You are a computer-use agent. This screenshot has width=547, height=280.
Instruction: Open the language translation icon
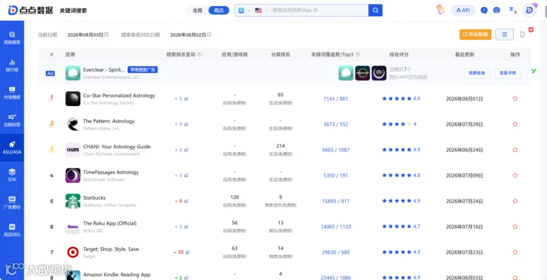coord(513,10)
